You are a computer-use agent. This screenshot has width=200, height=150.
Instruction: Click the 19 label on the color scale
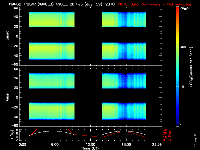[182, 87]
